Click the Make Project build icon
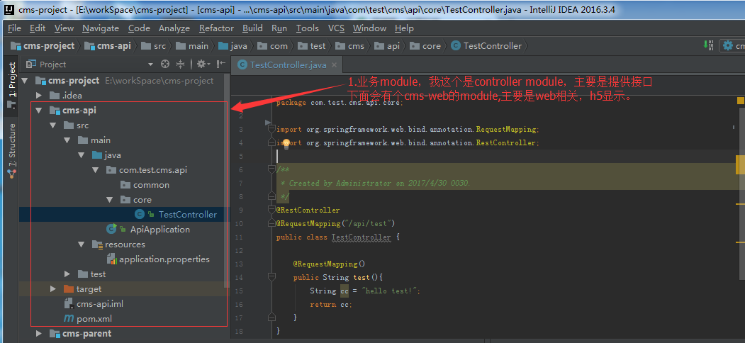The image size is (745, 343). (708, 45)
